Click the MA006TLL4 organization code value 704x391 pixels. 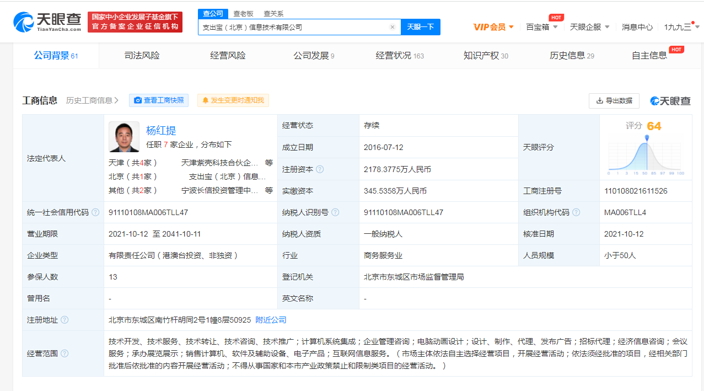(625, 212)
